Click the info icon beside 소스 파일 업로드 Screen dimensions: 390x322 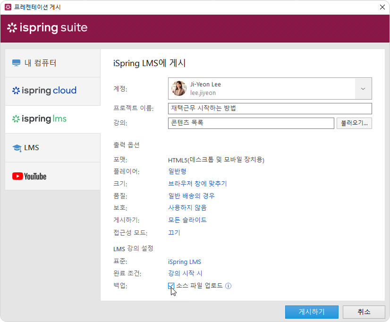coord(228,286)
